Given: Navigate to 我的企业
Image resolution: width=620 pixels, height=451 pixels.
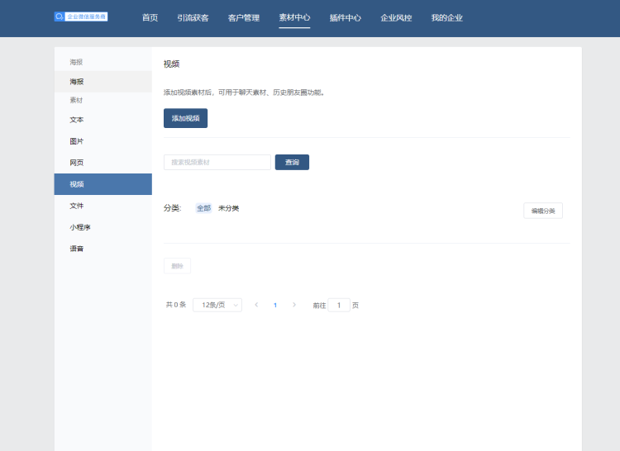Looking at the screenshot, I should (447, 17).
